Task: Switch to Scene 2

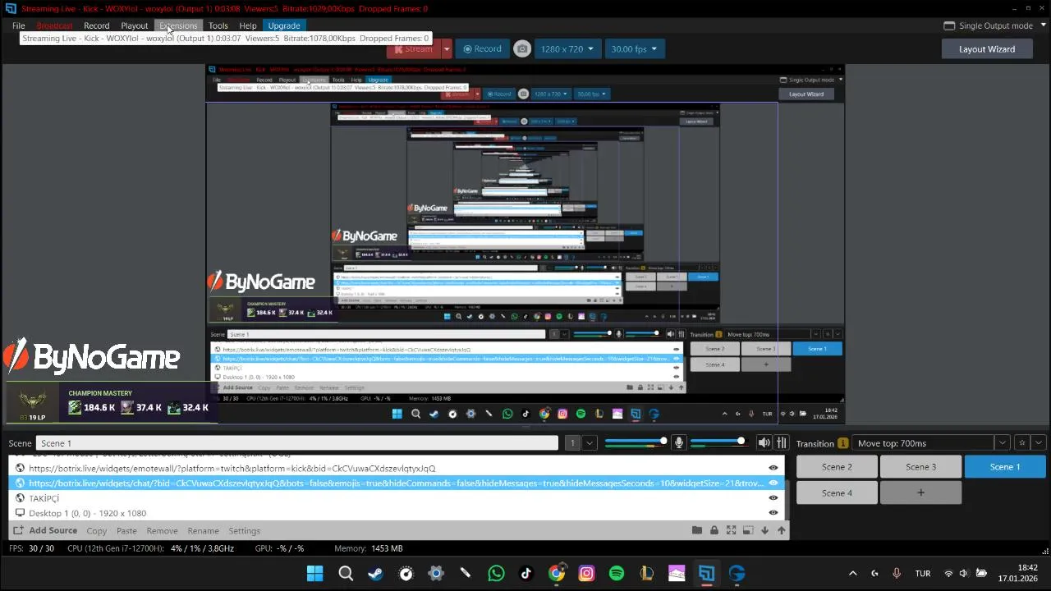Action: [x=837, y=467]
